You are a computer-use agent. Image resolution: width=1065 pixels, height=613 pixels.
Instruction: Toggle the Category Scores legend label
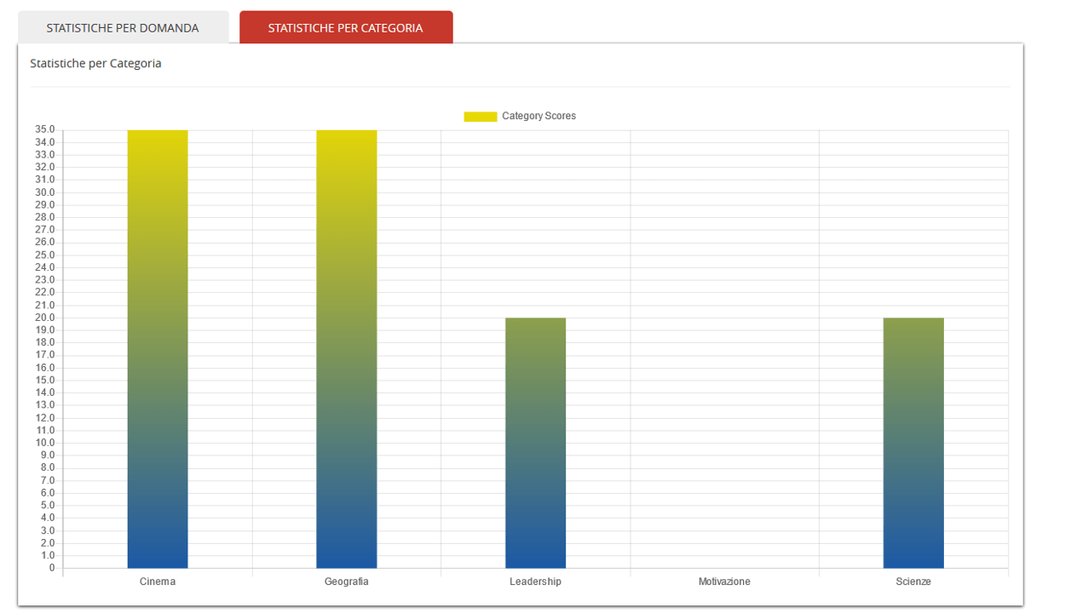coord(538,117)
